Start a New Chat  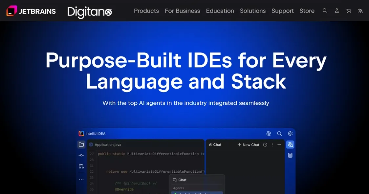(x=248, y=144)
